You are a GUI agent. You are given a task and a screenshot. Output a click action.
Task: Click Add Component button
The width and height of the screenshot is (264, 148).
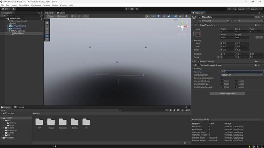click(227, 93)
